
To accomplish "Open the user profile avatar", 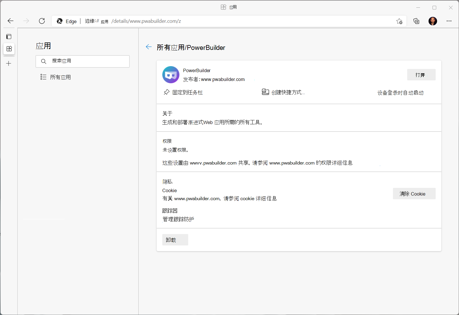I will click(433, 21).
